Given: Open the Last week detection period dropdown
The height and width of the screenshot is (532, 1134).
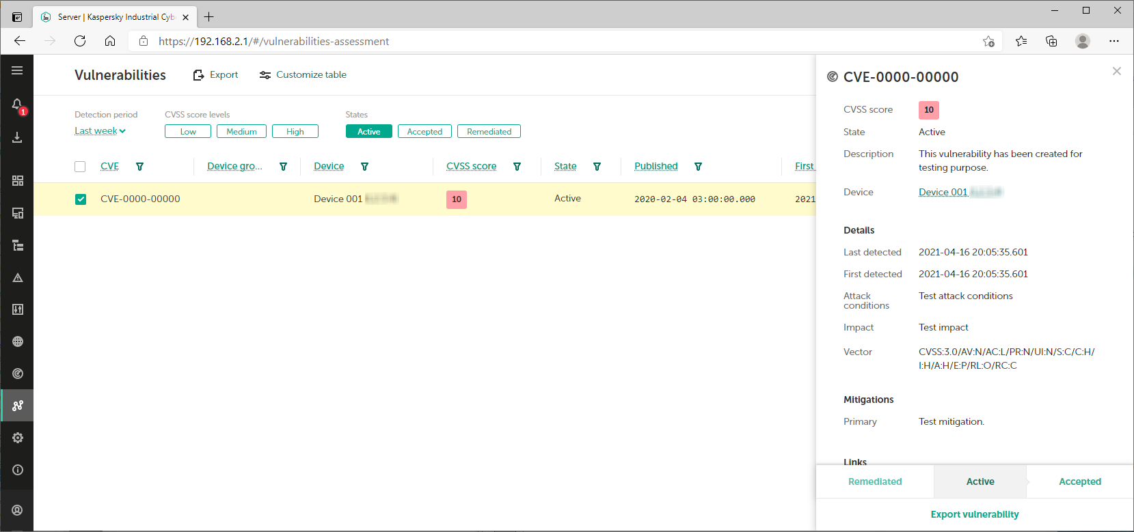Looking at the screenshot, I should click(x=100, y=131).
